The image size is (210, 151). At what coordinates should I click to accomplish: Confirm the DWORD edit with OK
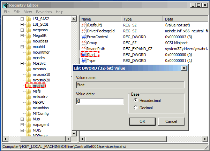142,121
